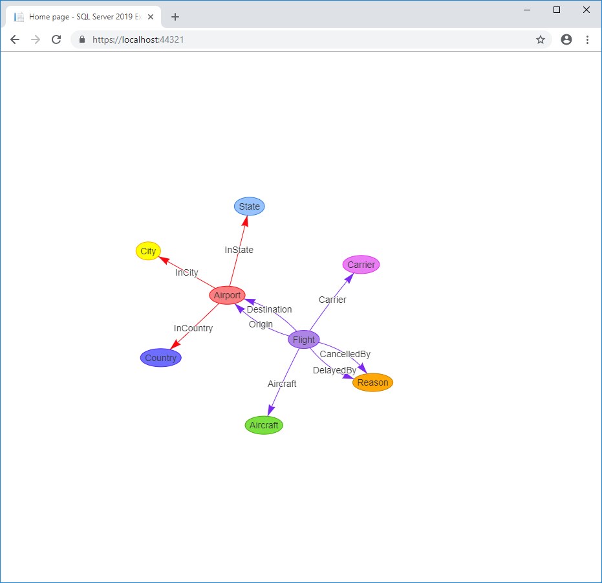Select the State node

pyautogui.click(x=249, y=206)
